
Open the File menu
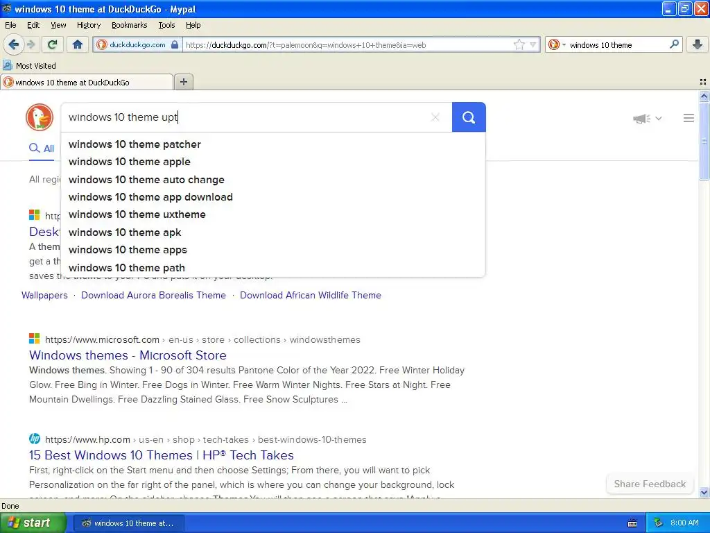[10, 25]
